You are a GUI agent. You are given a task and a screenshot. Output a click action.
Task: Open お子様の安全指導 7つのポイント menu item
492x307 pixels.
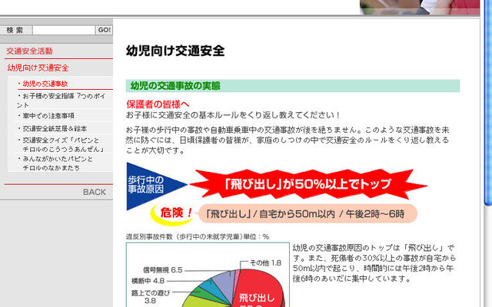[61, 101]
